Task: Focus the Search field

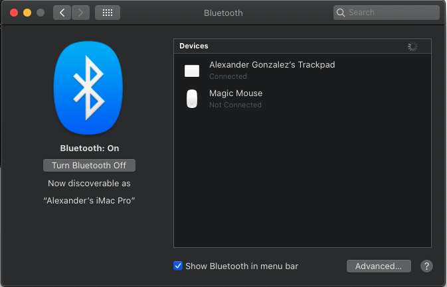Action: 387,13
